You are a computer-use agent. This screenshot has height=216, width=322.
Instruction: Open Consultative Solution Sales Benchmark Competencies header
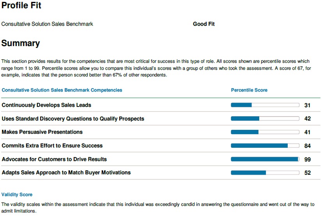click(62, 90)
